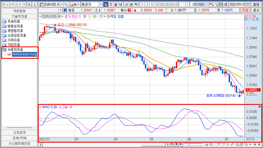
Task: Open the 기술적지표 technical indicators tab
Action: (19, 16)
